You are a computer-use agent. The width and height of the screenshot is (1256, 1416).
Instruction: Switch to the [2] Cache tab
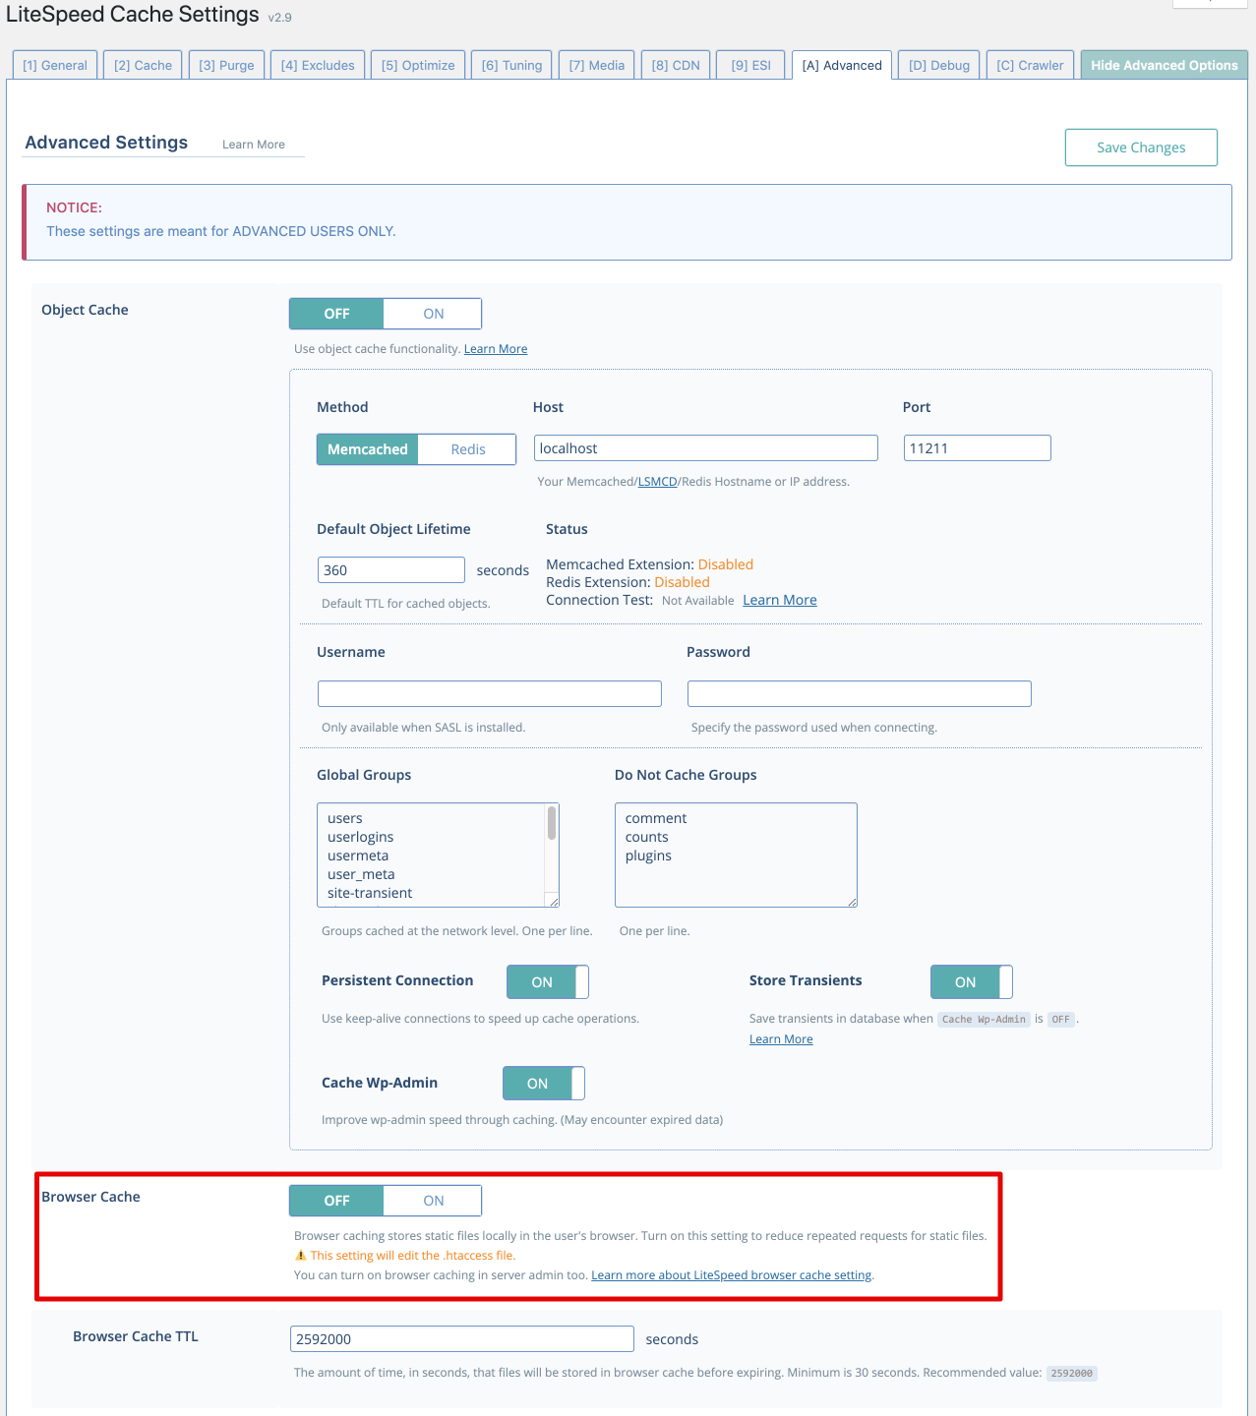click(143, 65)
